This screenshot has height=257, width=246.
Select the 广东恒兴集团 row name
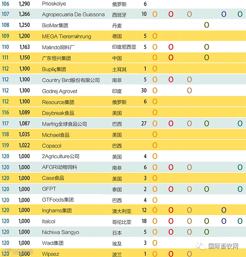pos(56,58)
